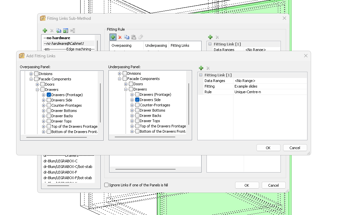Screen dimensions: 341x215
Task: Click the copy icon in Fitting Rule toolbar
Action: [127, 37]
